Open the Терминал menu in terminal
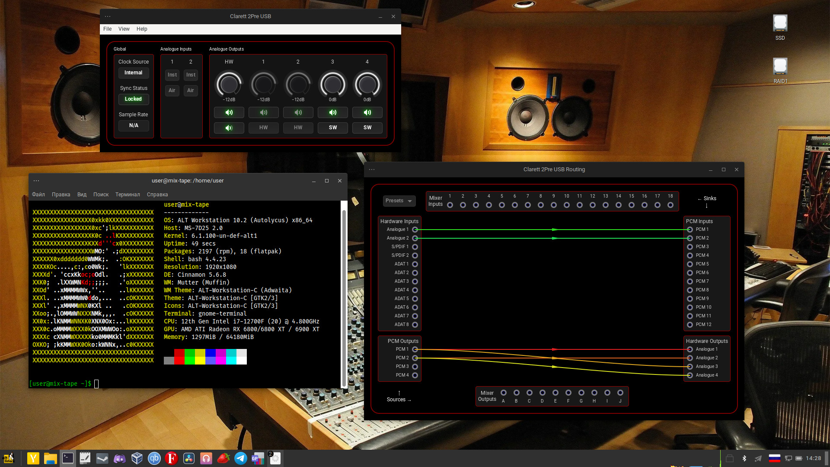 click(x=128, y=195)
